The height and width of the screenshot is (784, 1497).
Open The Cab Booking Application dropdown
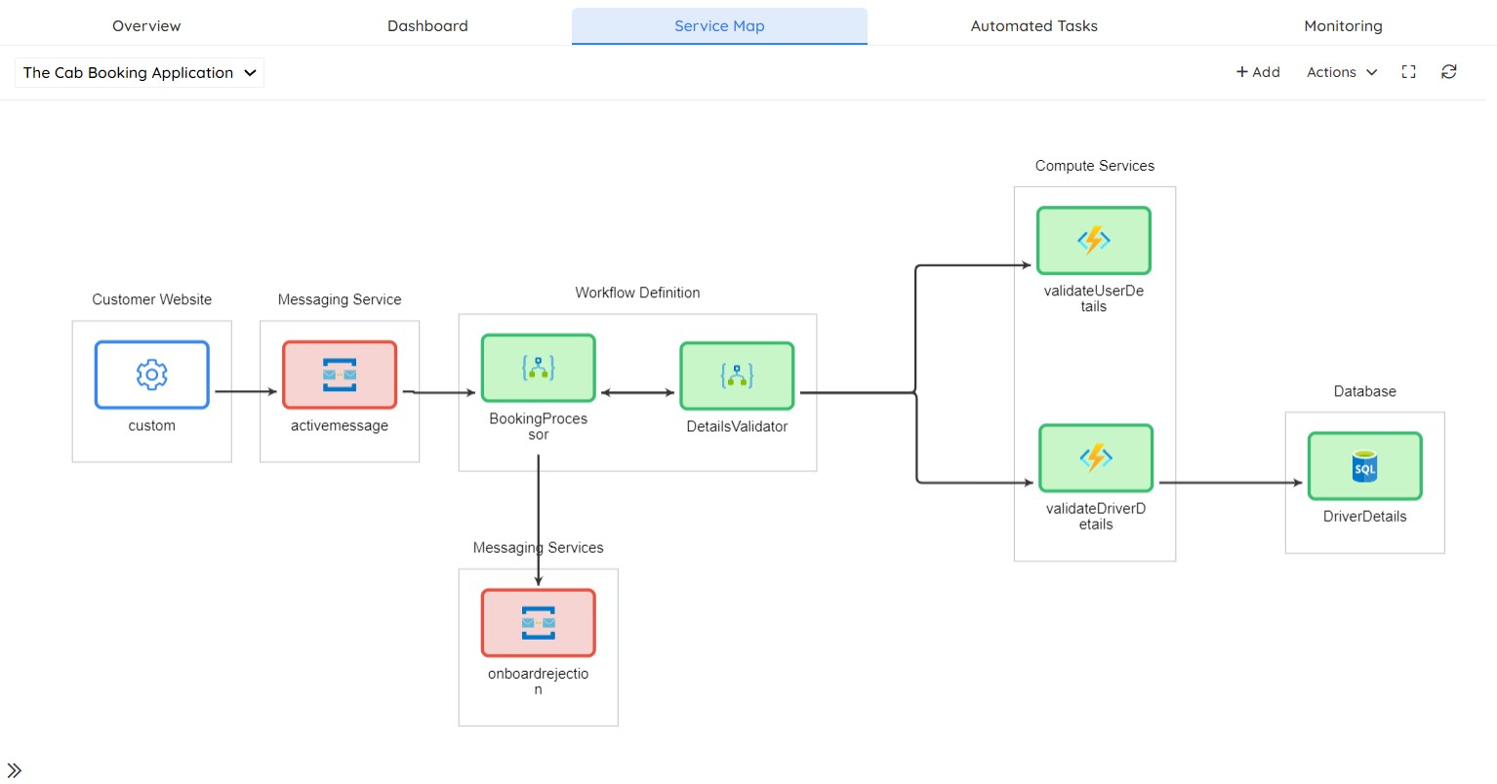[x=140, y=73]
